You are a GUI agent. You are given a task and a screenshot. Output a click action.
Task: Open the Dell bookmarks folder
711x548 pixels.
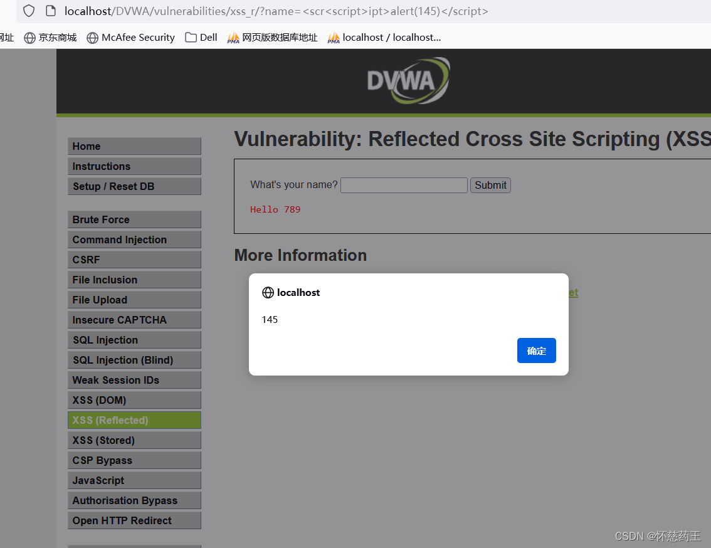click(x=201, y=38)
